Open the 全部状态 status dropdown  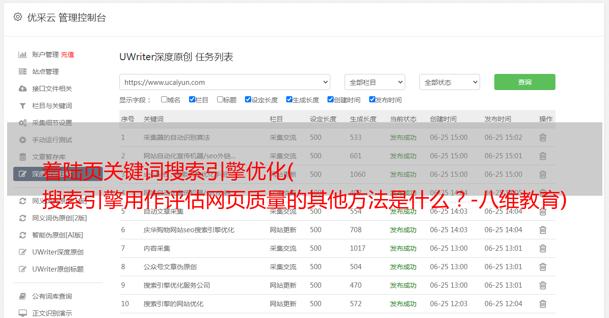click(x=450, y=82)
